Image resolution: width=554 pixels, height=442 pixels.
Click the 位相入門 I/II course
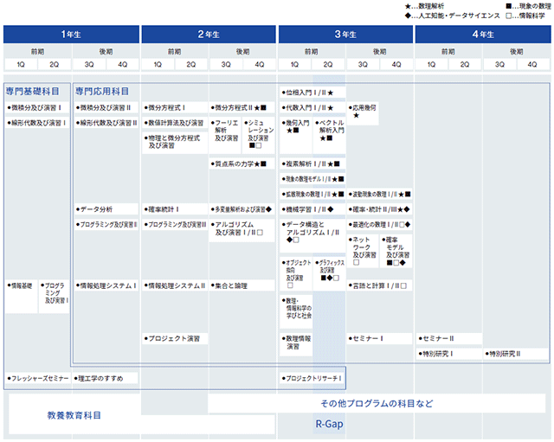coord(312,93)
